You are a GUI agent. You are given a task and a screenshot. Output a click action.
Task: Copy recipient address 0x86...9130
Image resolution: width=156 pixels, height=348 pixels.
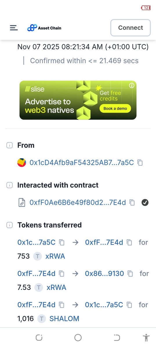(x=130, y=273)
